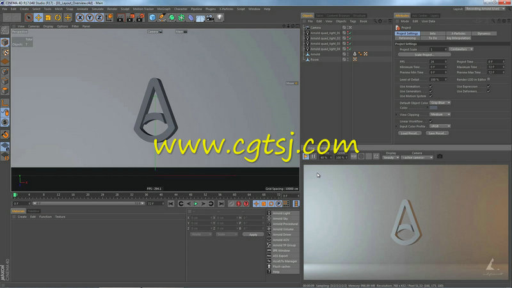Activate the Move tool in top toolbar

click(x=38, y=18)
